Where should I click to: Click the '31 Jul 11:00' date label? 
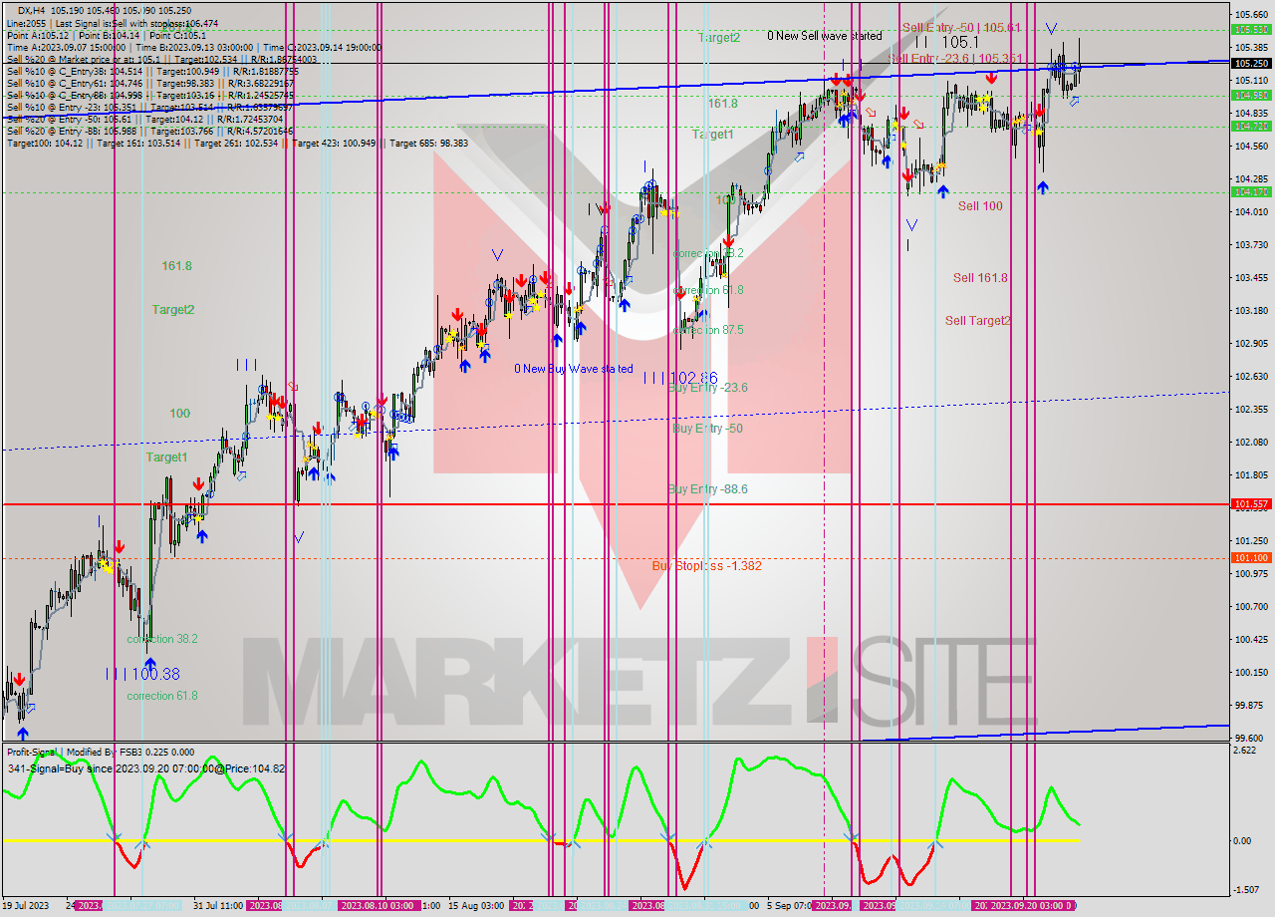[x=218, y=906]
